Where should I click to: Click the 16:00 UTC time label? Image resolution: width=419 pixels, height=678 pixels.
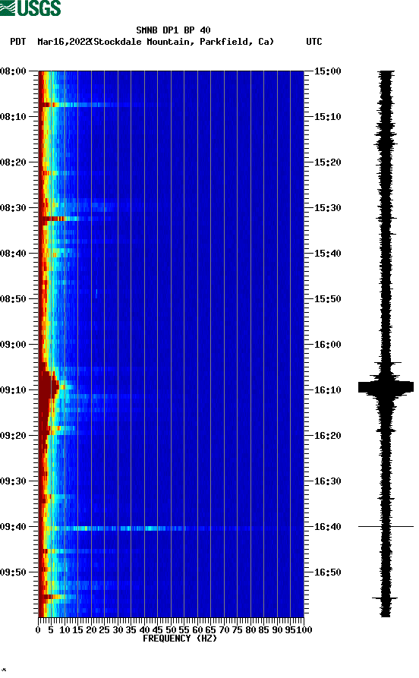pos(327,345)
